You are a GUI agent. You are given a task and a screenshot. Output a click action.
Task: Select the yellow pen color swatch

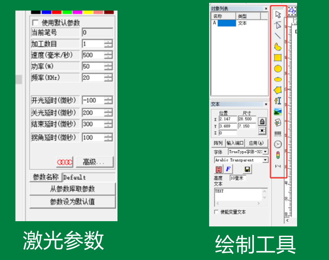88,12
